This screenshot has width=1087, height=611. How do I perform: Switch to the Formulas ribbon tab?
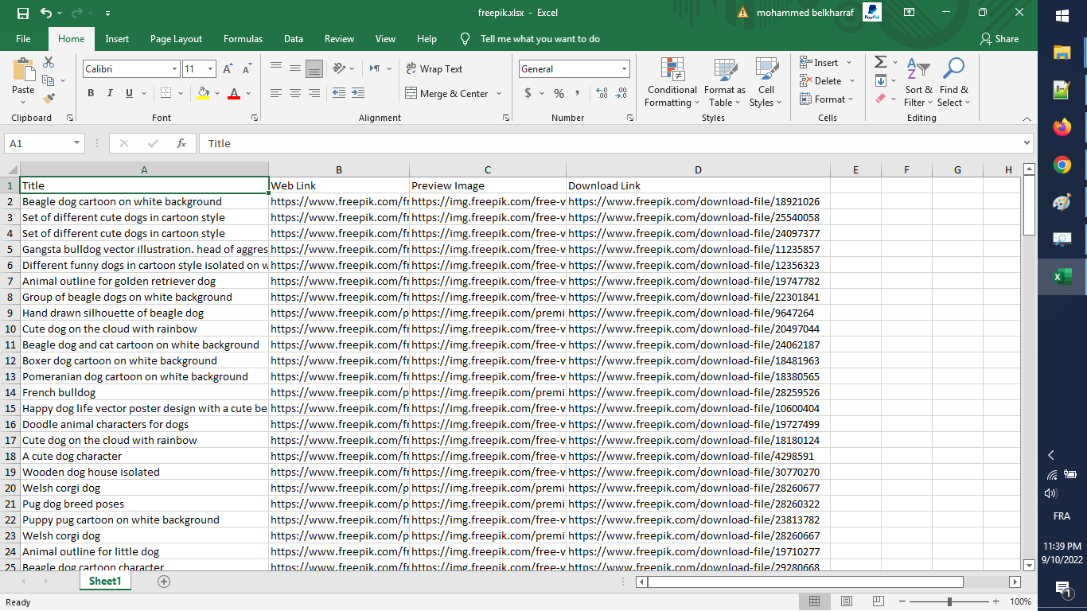click(243, 39)
